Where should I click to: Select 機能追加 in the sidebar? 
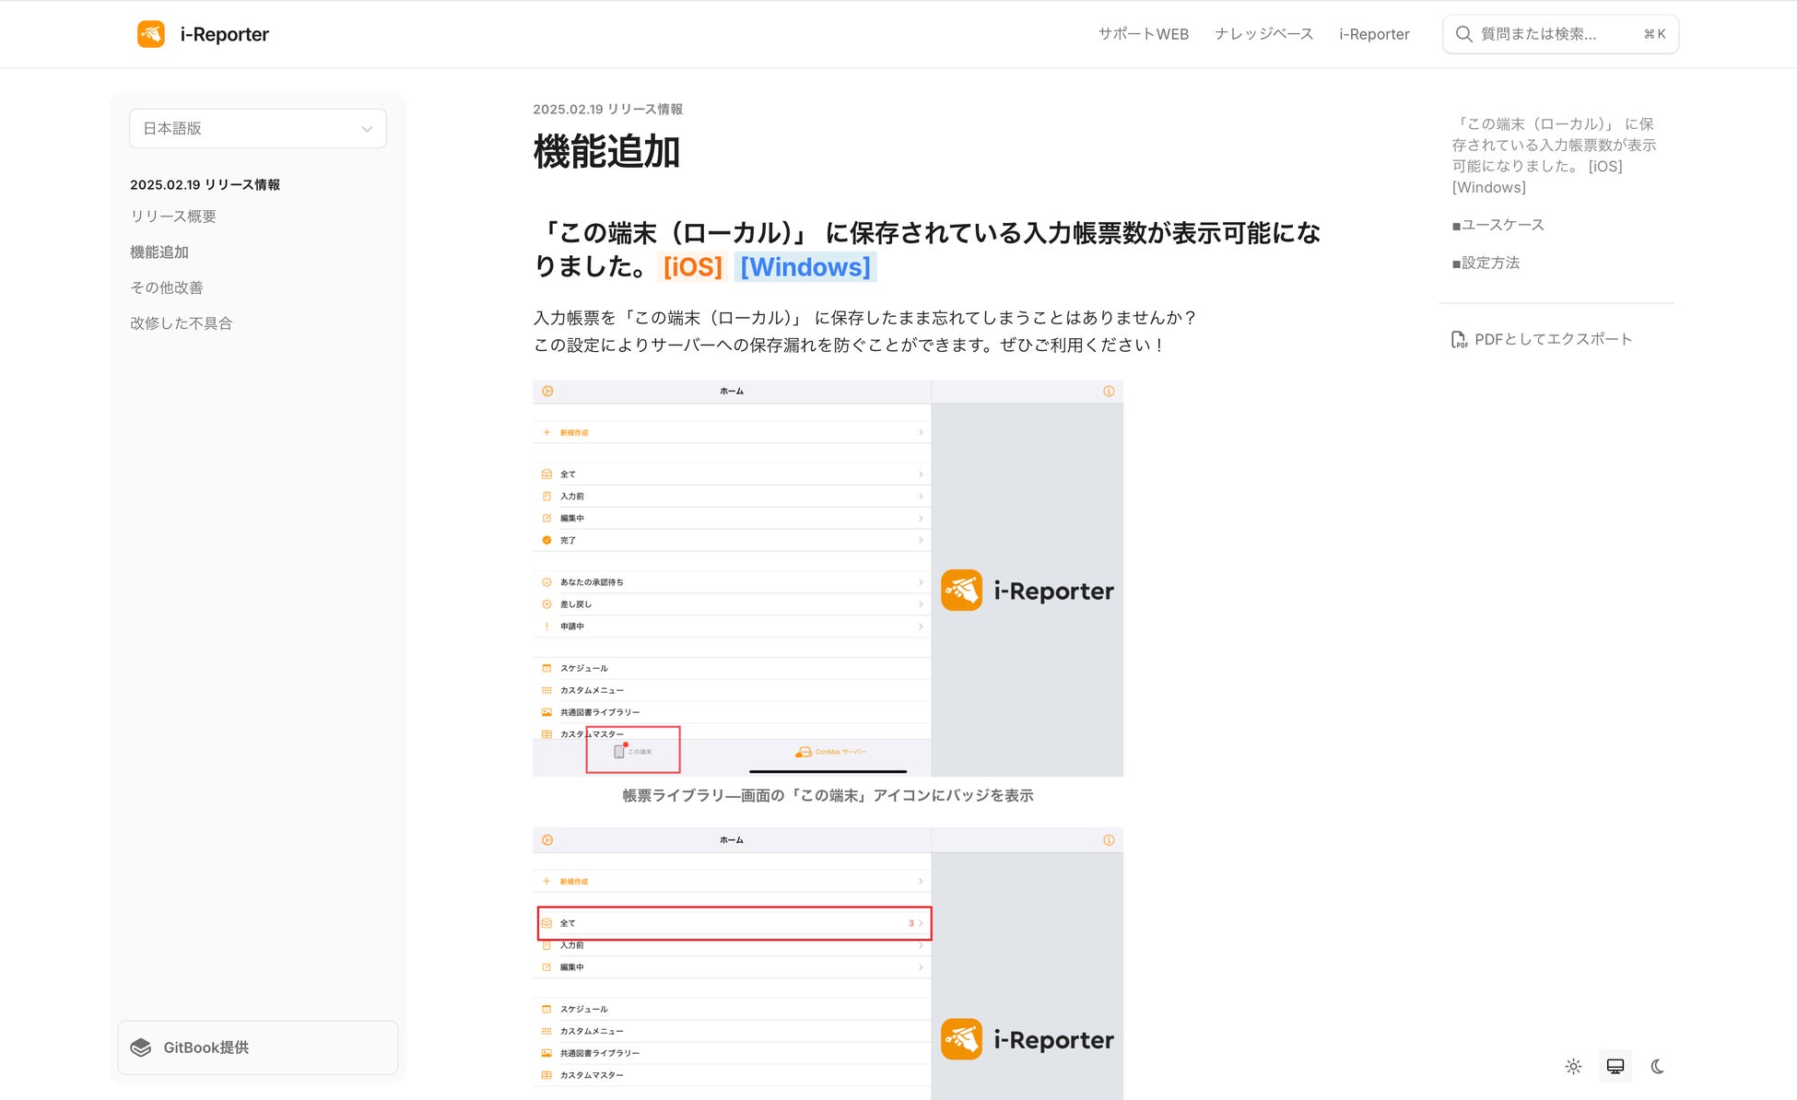point(159,252)
